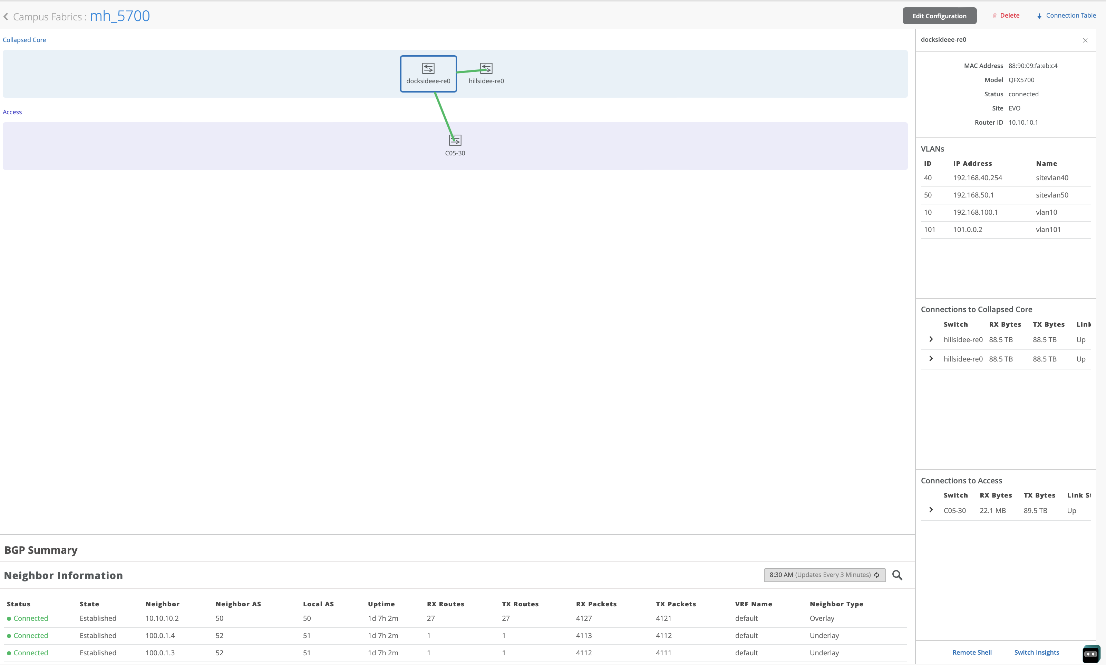Click the Connection Table download icon

pos(1039,16)
